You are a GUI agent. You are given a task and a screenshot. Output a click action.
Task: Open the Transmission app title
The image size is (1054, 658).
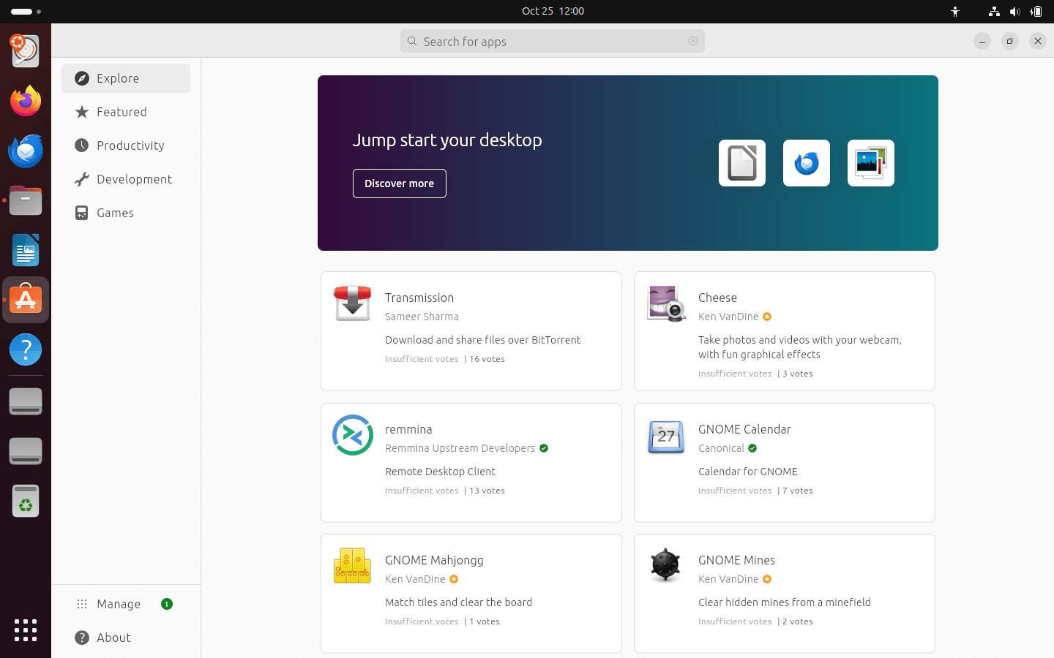[x=419, y=298]
